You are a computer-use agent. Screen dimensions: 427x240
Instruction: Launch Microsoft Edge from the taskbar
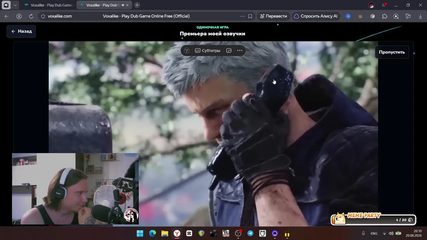152,233
